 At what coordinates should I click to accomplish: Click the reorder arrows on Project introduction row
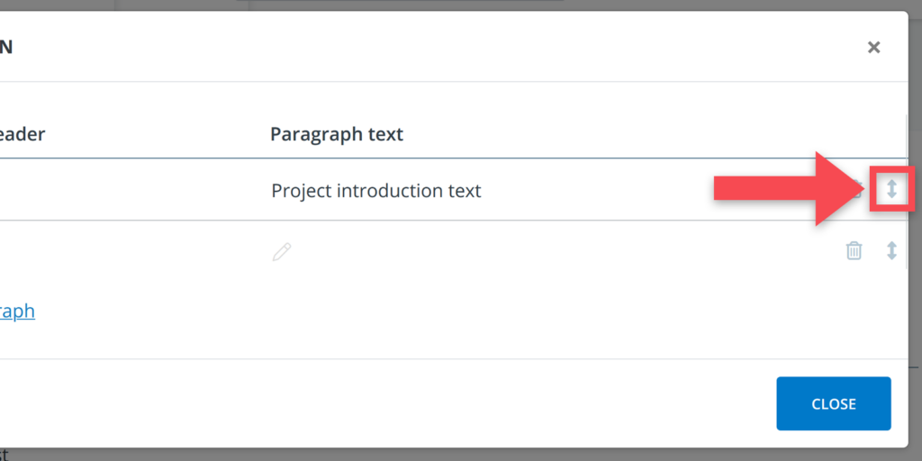click(891, 189)
